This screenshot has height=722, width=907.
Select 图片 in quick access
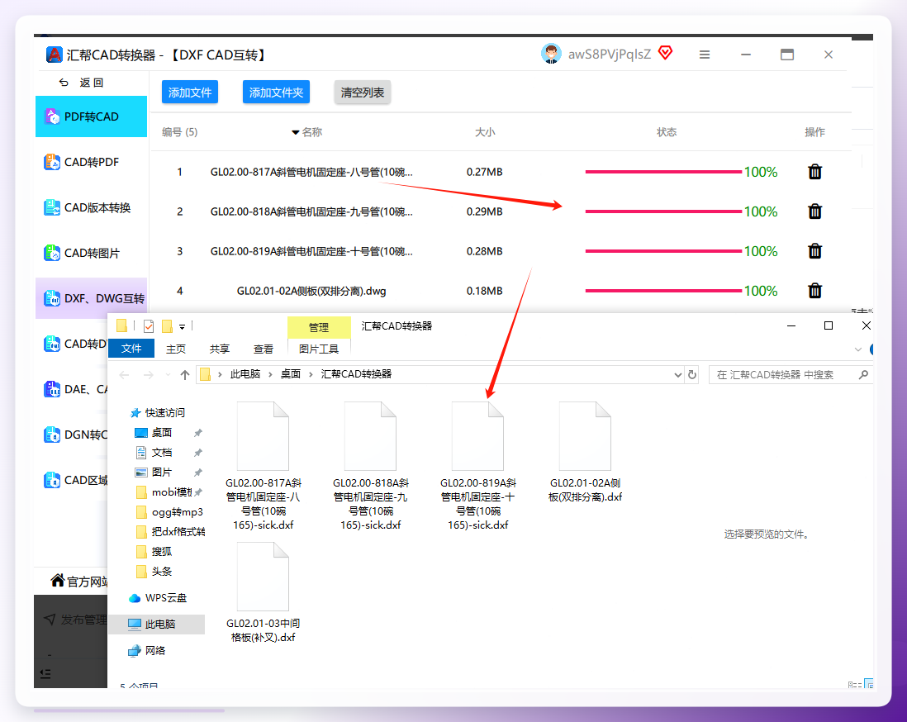161,472
